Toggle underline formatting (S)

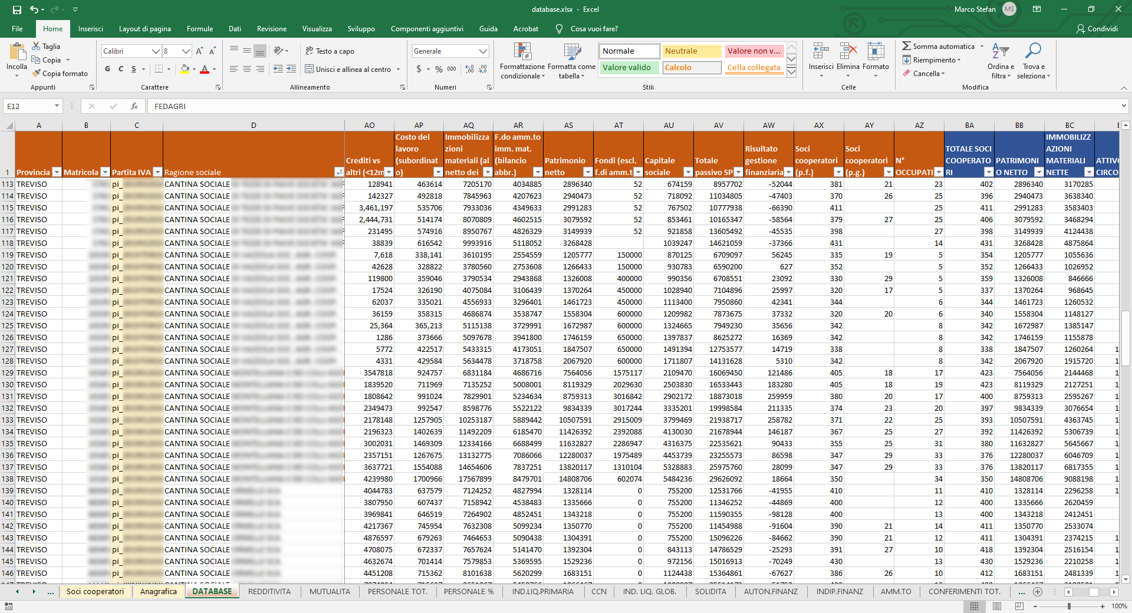click(x=134, y=69)
